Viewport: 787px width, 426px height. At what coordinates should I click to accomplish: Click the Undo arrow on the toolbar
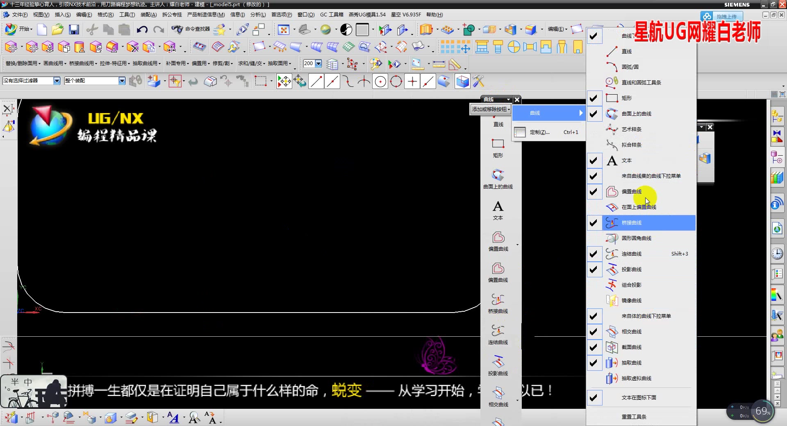(x=142, y=29)
